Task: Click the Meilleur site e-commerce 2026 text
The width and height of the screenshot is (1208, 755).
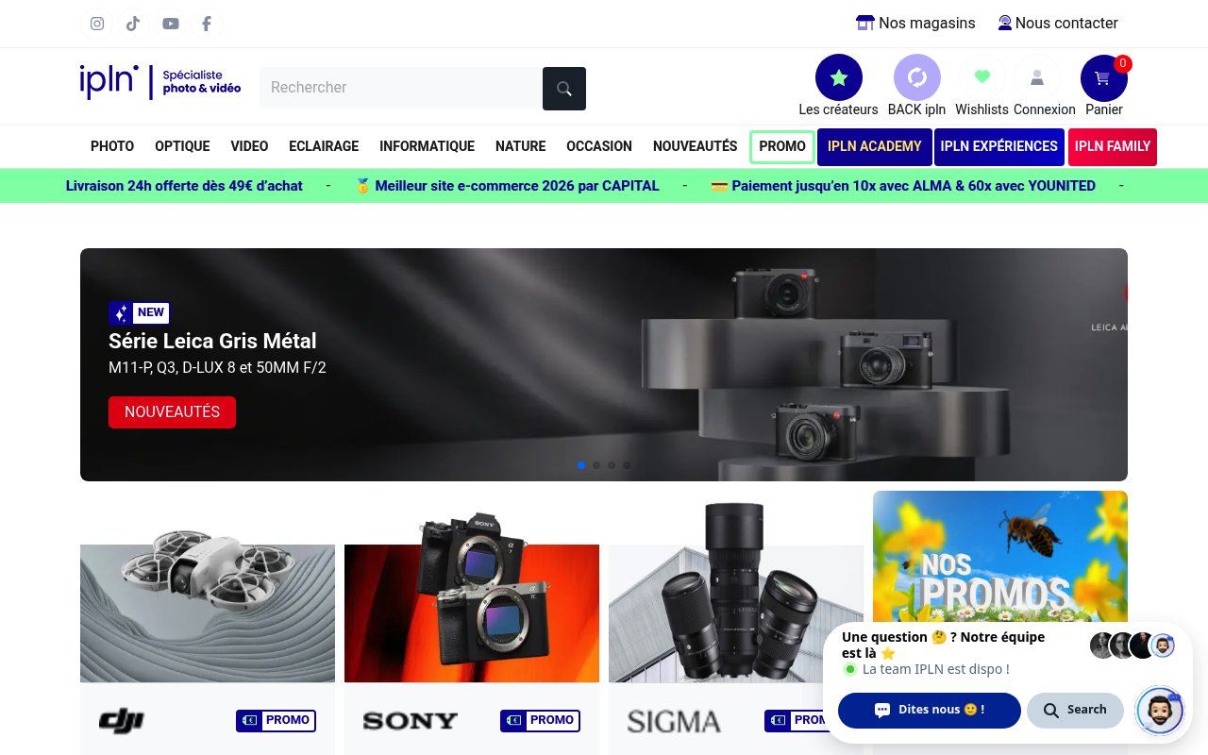Action: (x=507, y=186)
